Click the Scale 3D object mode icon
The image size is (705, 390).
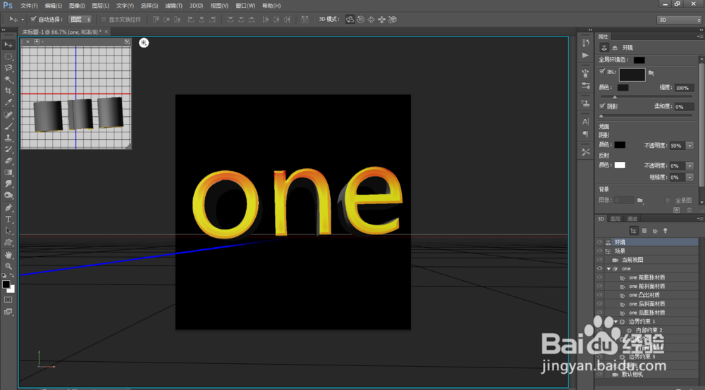[393, 19]
